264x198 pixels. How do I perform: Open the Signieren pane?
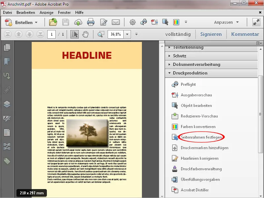[x=211, y=34]
